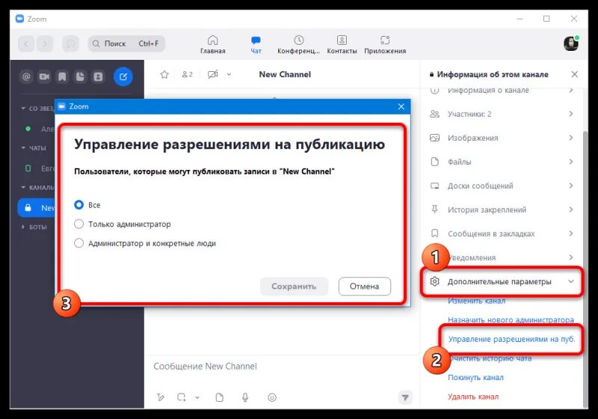Select Только администратор radio option
Image resolution: width=598 pixels, height=419 pixels.
point(79,224)
